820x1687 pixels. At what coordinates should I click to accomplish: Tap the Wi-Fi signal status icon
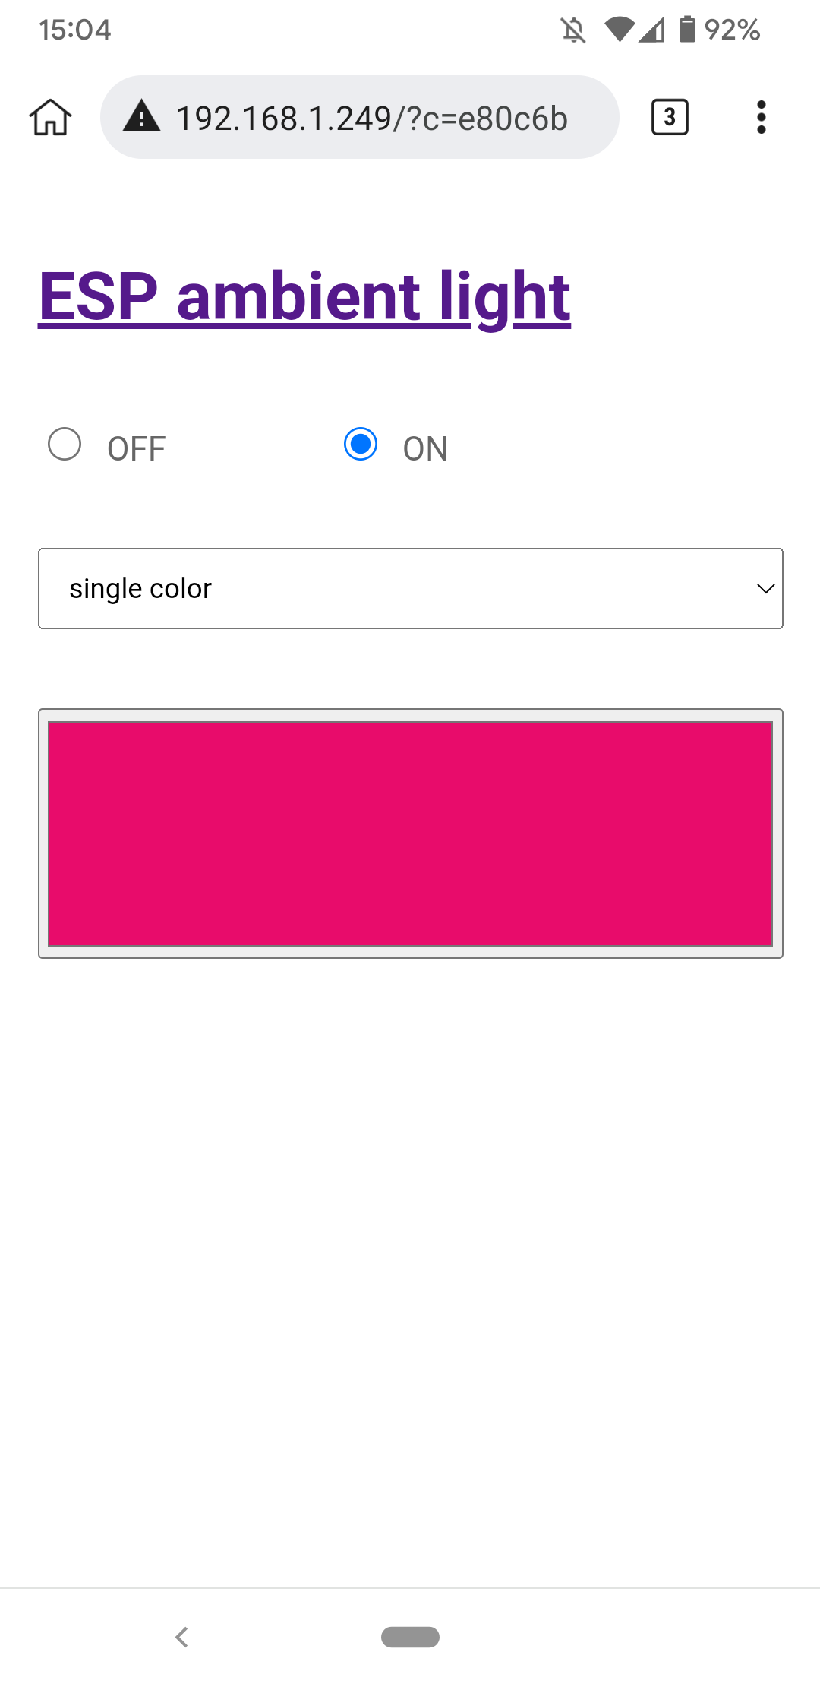(619, 30)
